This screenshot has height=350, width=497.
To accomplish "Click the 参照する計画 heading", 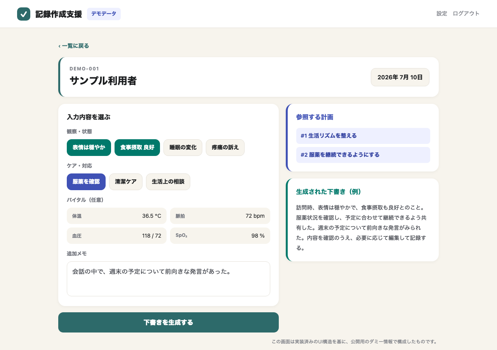I will click(315, 117).
